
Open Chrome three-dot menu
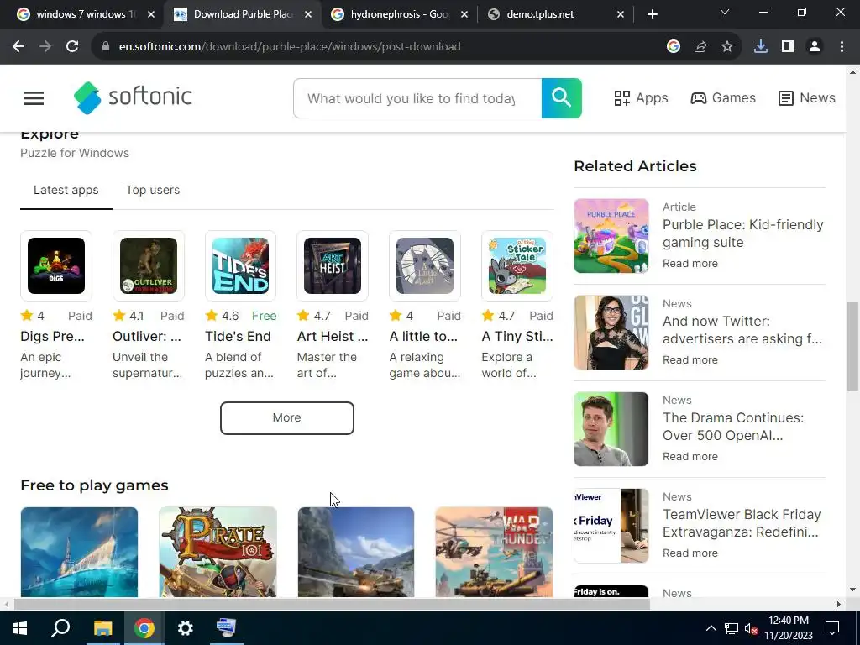pyautogui.click(x=842, y=47)
